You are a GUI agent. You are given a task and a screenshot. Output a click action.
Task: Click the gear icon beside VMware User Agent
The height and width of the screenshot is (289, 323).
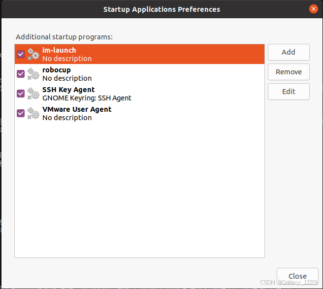coord(33,113)
